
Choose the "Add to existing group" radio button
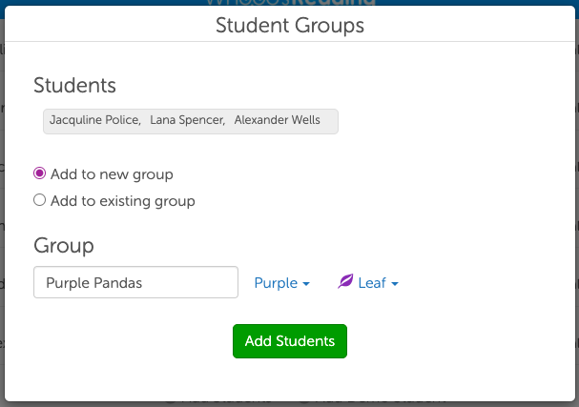(x=39, y=201)
